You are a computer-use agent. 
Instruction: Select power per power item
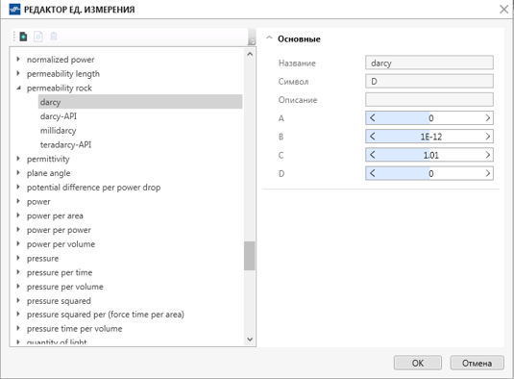[59, 230]
